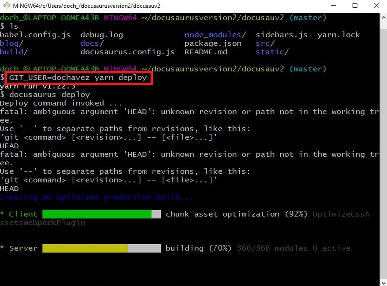This screenshot has width=387, height=286.
Task: Click the file name sidebars.js
Action: point(281,35)
